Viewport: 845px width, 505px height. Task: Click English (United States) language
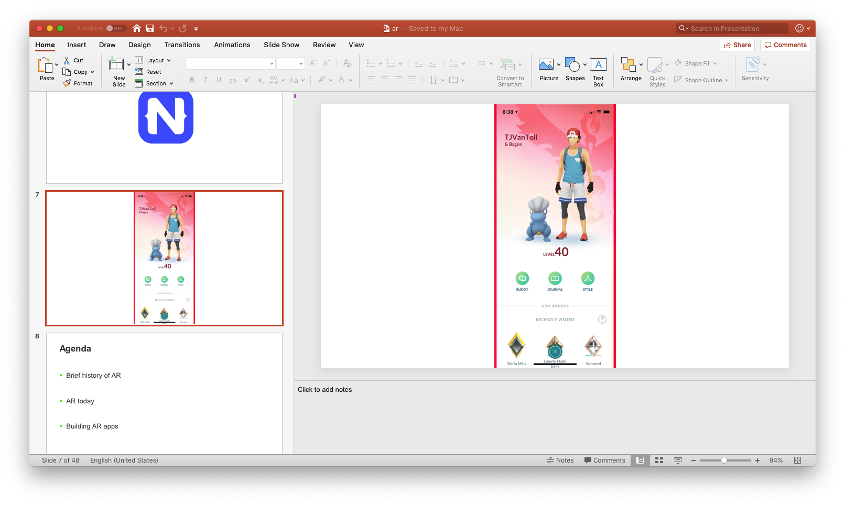click(x=124, y=460)
